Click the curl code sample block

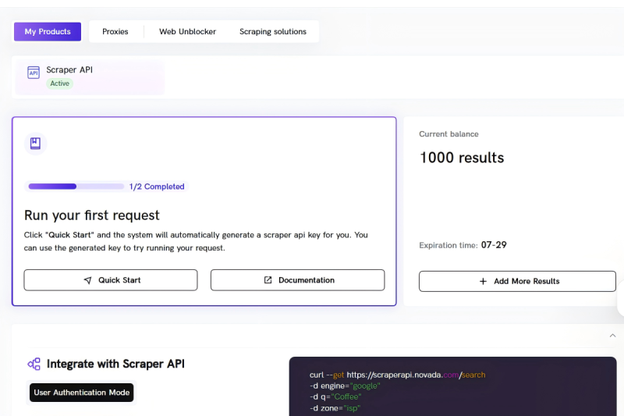tap(453, 386)
